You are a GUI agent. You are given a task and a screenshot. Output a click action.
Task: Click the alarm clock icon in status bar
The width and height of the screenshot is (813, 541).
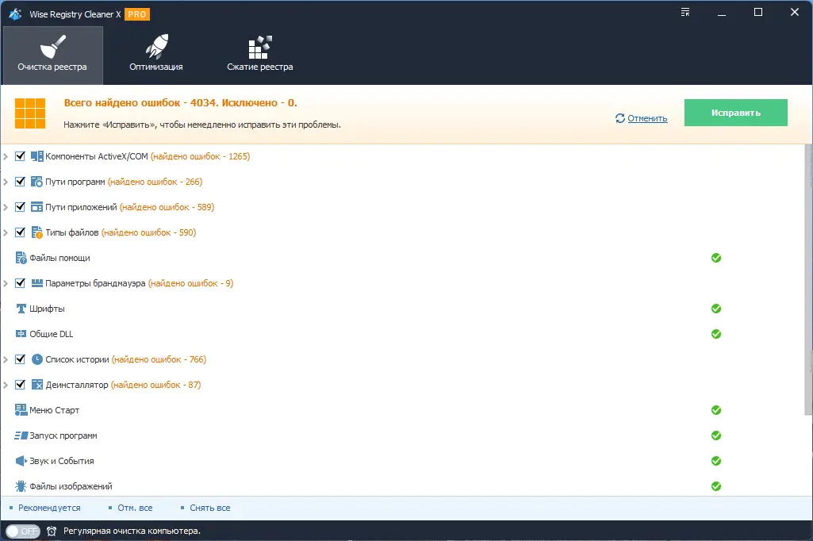[x=52, y=531]
